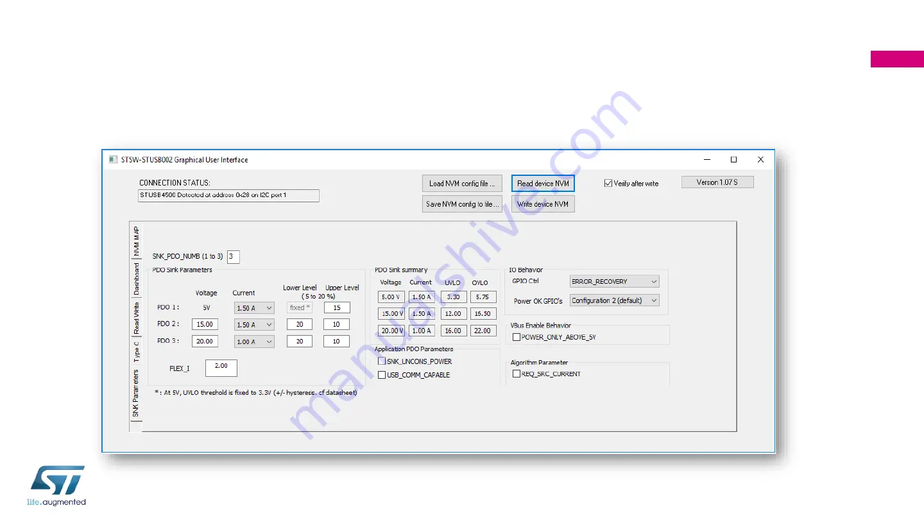Open Power OK GPIO's configuration dropdown
The width and height of the screenshot is (924, 520).
pyautogui.click(x=615, y=300)
